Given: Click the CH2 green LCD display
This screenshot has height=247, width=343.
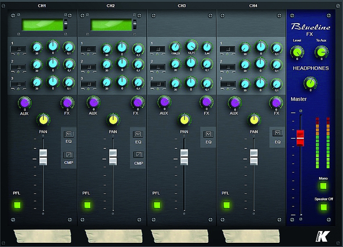Looking at the screenshot, I should (111, 25).
